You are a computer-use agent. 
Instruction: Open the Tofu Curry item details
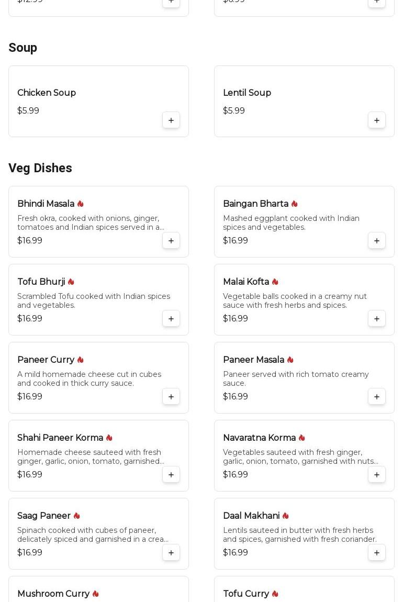tap(246, 594)
